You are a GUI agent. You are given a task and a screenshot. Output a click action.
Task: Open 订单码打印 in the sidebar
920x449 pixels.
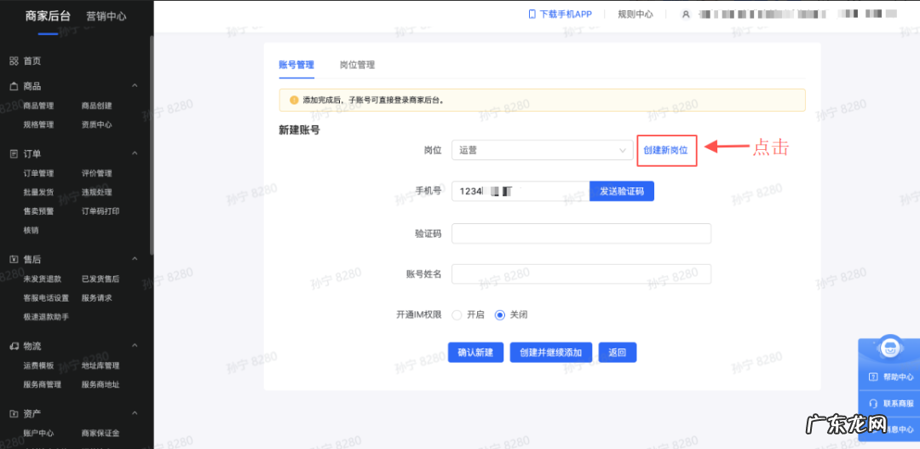[x=101, y=211]
